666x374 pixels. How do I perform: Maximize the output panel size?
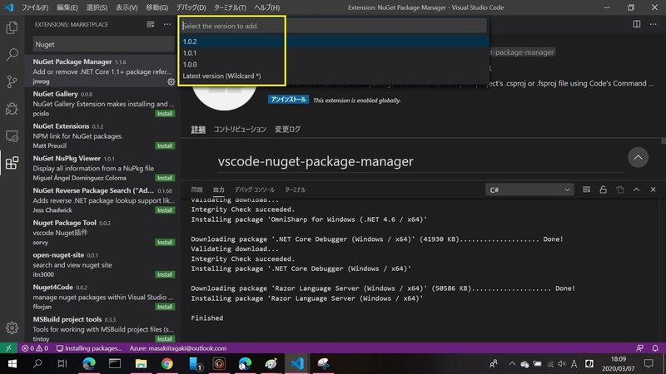636,189
